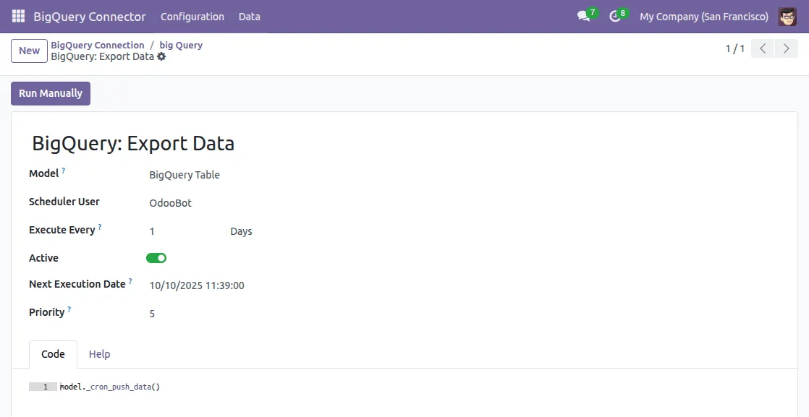809x417 pixels.
Task: Follow the BigQuery Connection breadcrumb link
Action: tap(98, 45)
